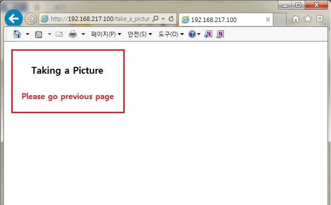Click the Help question mark icon
This screenshot has height=205, width=331.
[x=192, y=34]
